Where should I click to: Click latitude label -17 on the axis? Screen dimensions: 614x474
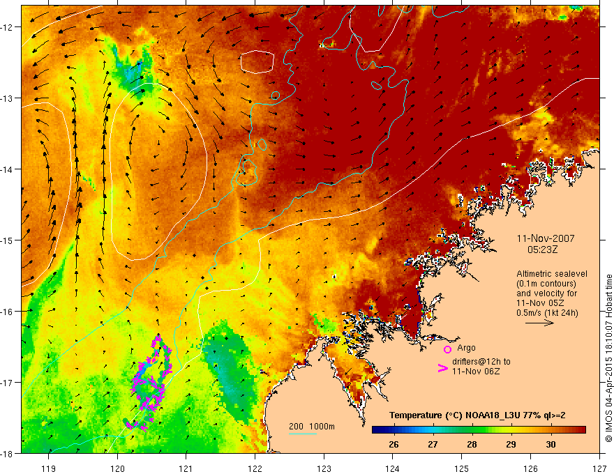[8, 383]
